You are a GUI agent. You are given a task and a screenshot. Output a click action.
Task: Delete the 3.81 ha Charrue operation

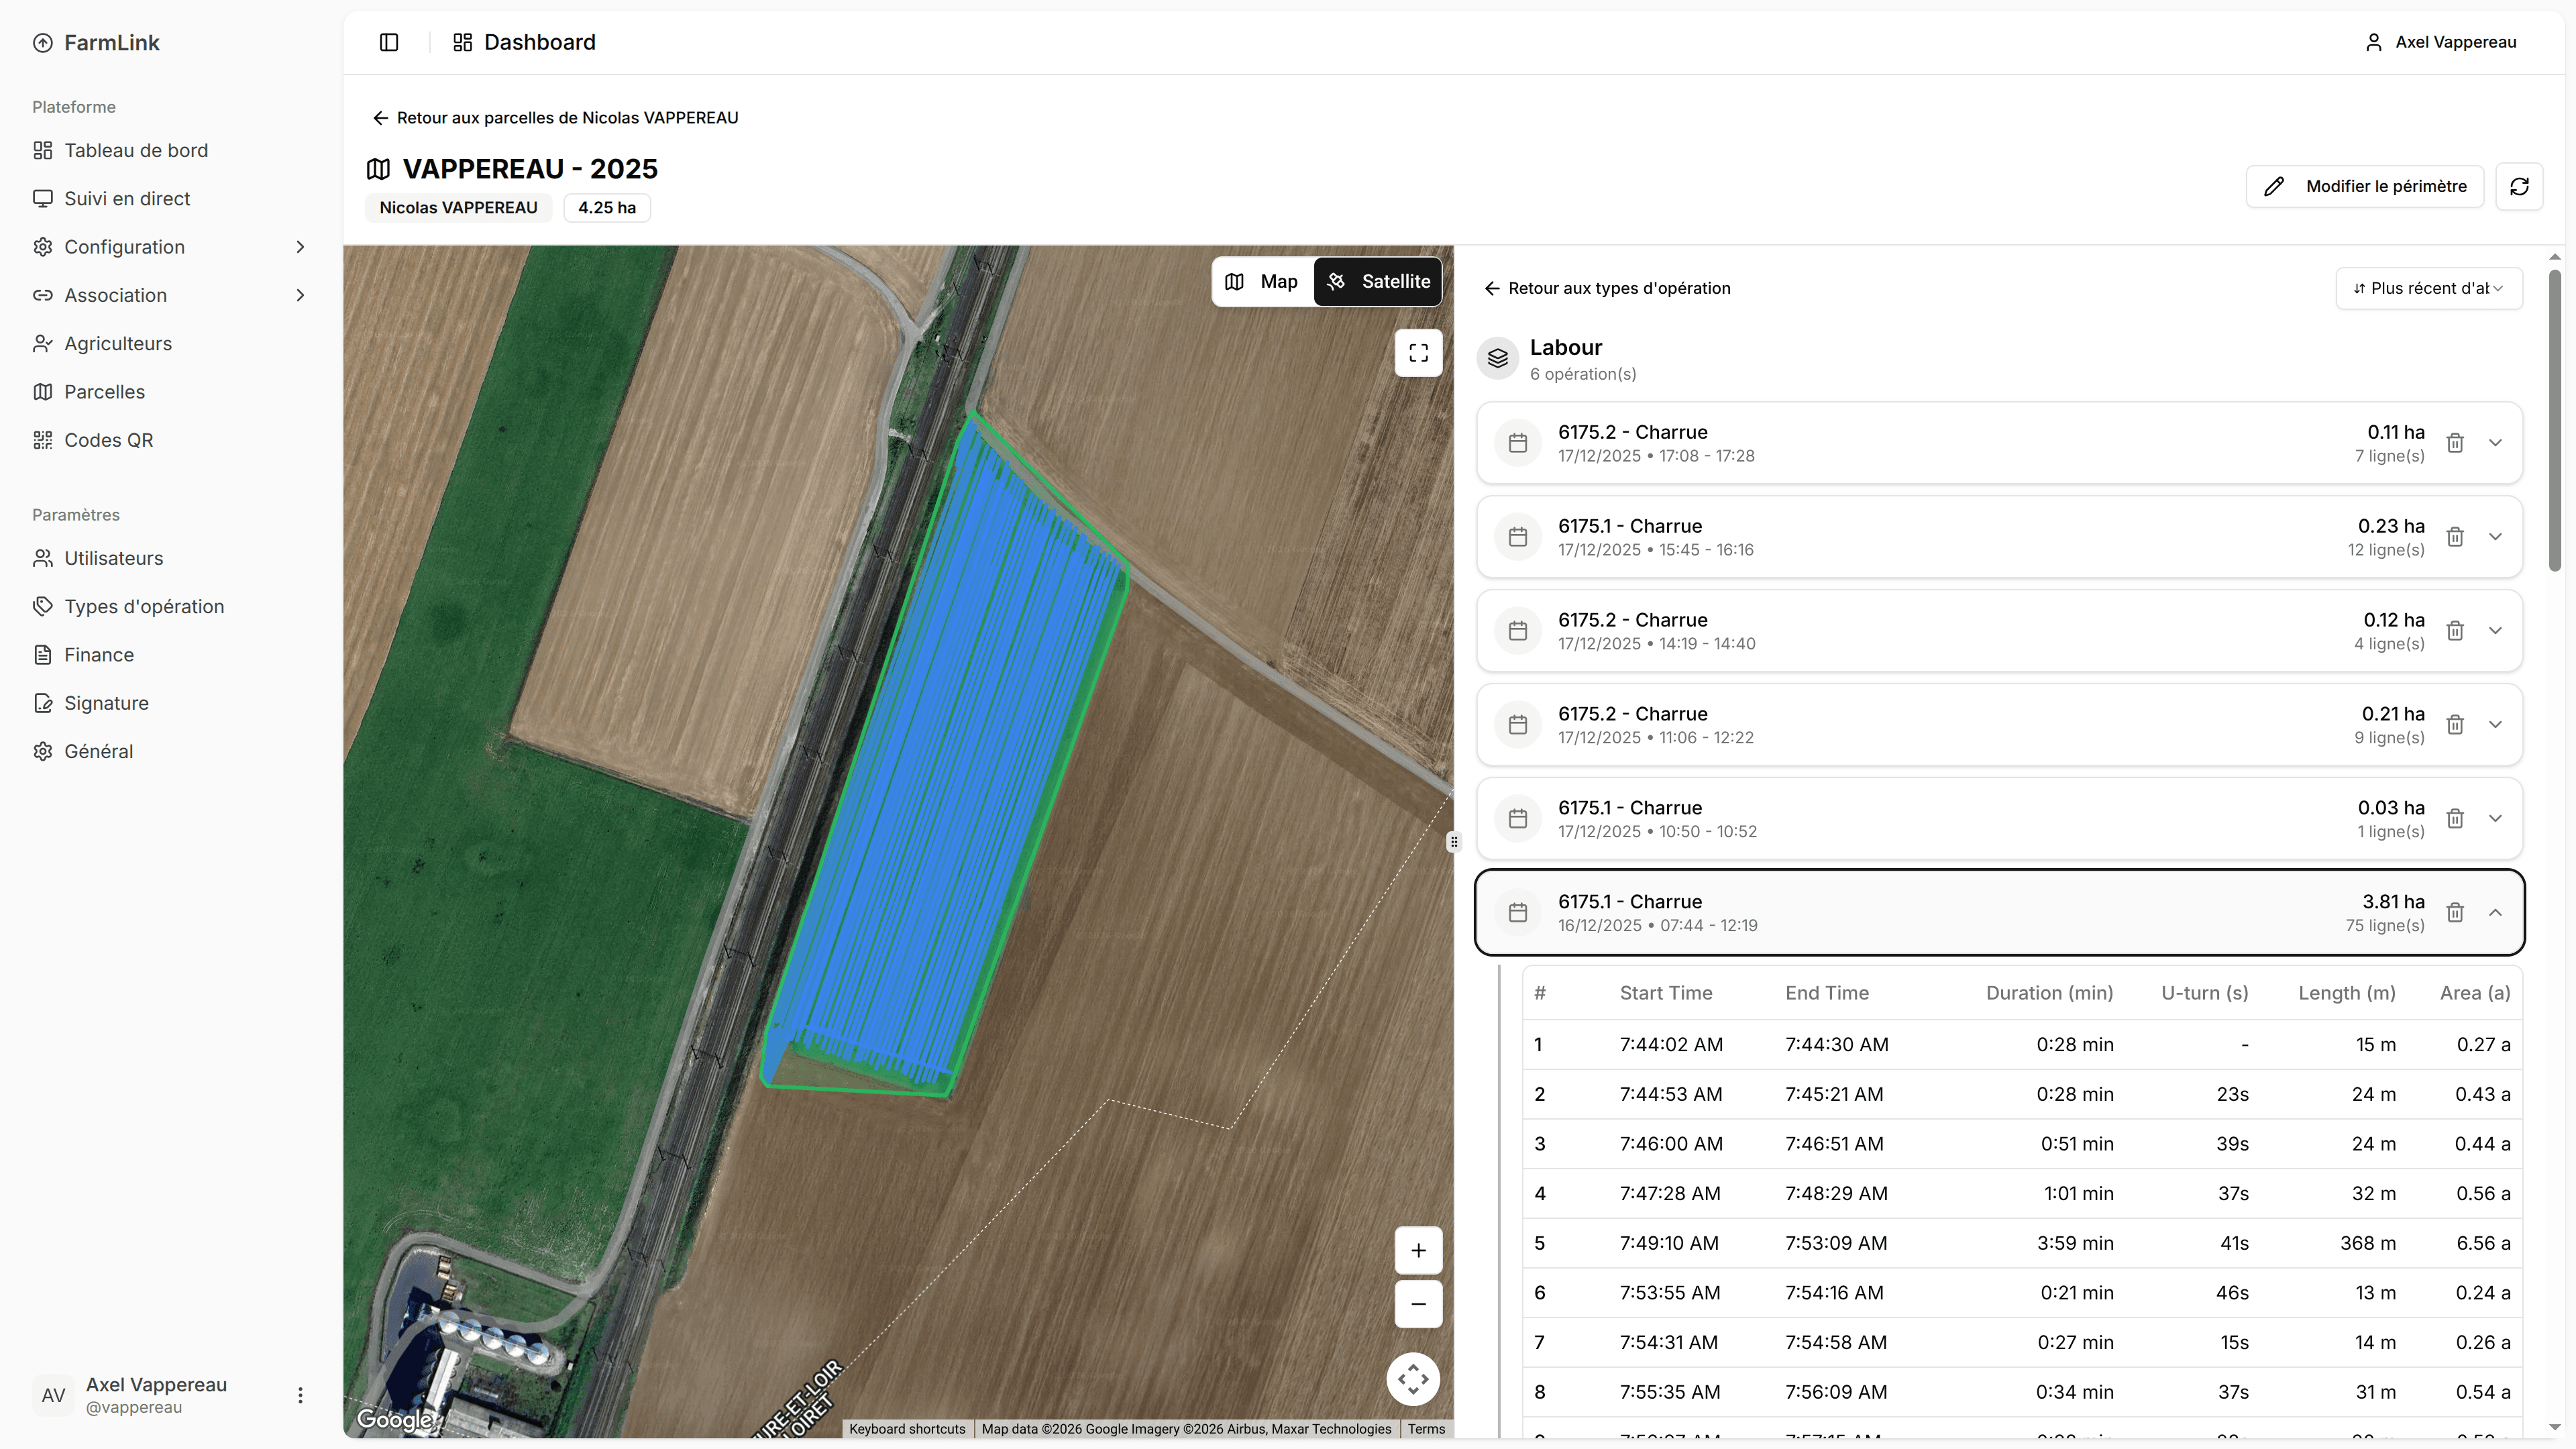point(2454,912)
